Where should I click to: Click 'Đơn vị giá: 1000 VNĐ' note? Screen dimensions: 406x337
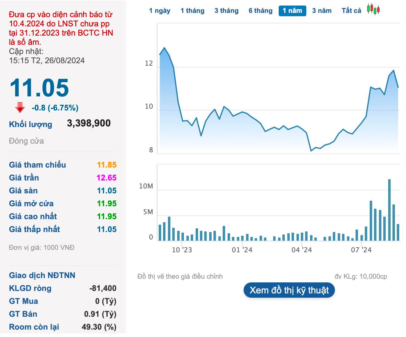coord(42,247)
